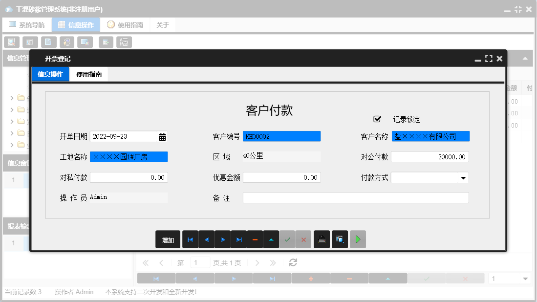The height and width of the screenshot is (302, 537).
Task: Go to the next record with blue arrow
Action: point(223,239)
